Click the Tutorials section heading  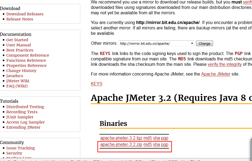pyautogui.click(x=9, y=101)
